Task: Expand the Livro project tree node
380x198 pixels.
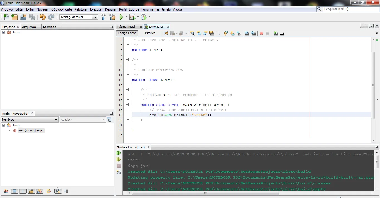Action: (x=4, y=32)
